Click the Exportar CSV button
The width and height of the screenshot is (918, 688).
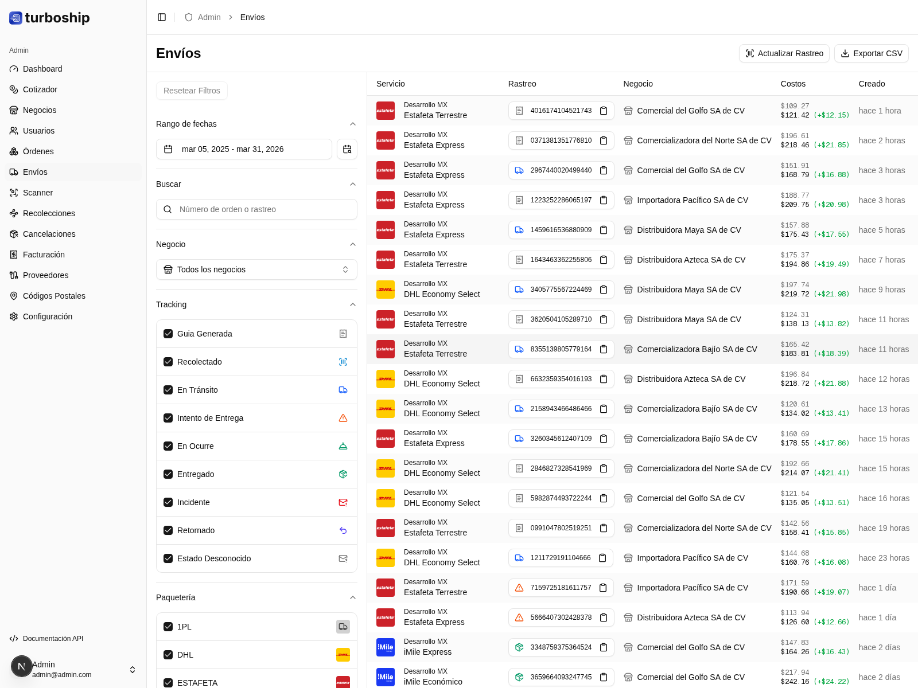pyautogui.click(x=872, y=53)
